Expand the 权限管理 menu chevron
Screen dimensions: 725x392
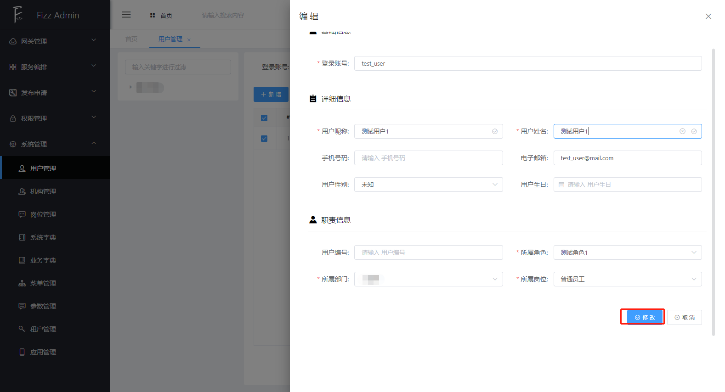tap(94, 117)
